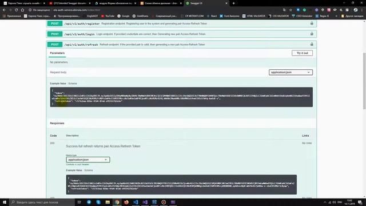Click the browser address bar
Screen dimensions: 366x206
pos(154,10)
